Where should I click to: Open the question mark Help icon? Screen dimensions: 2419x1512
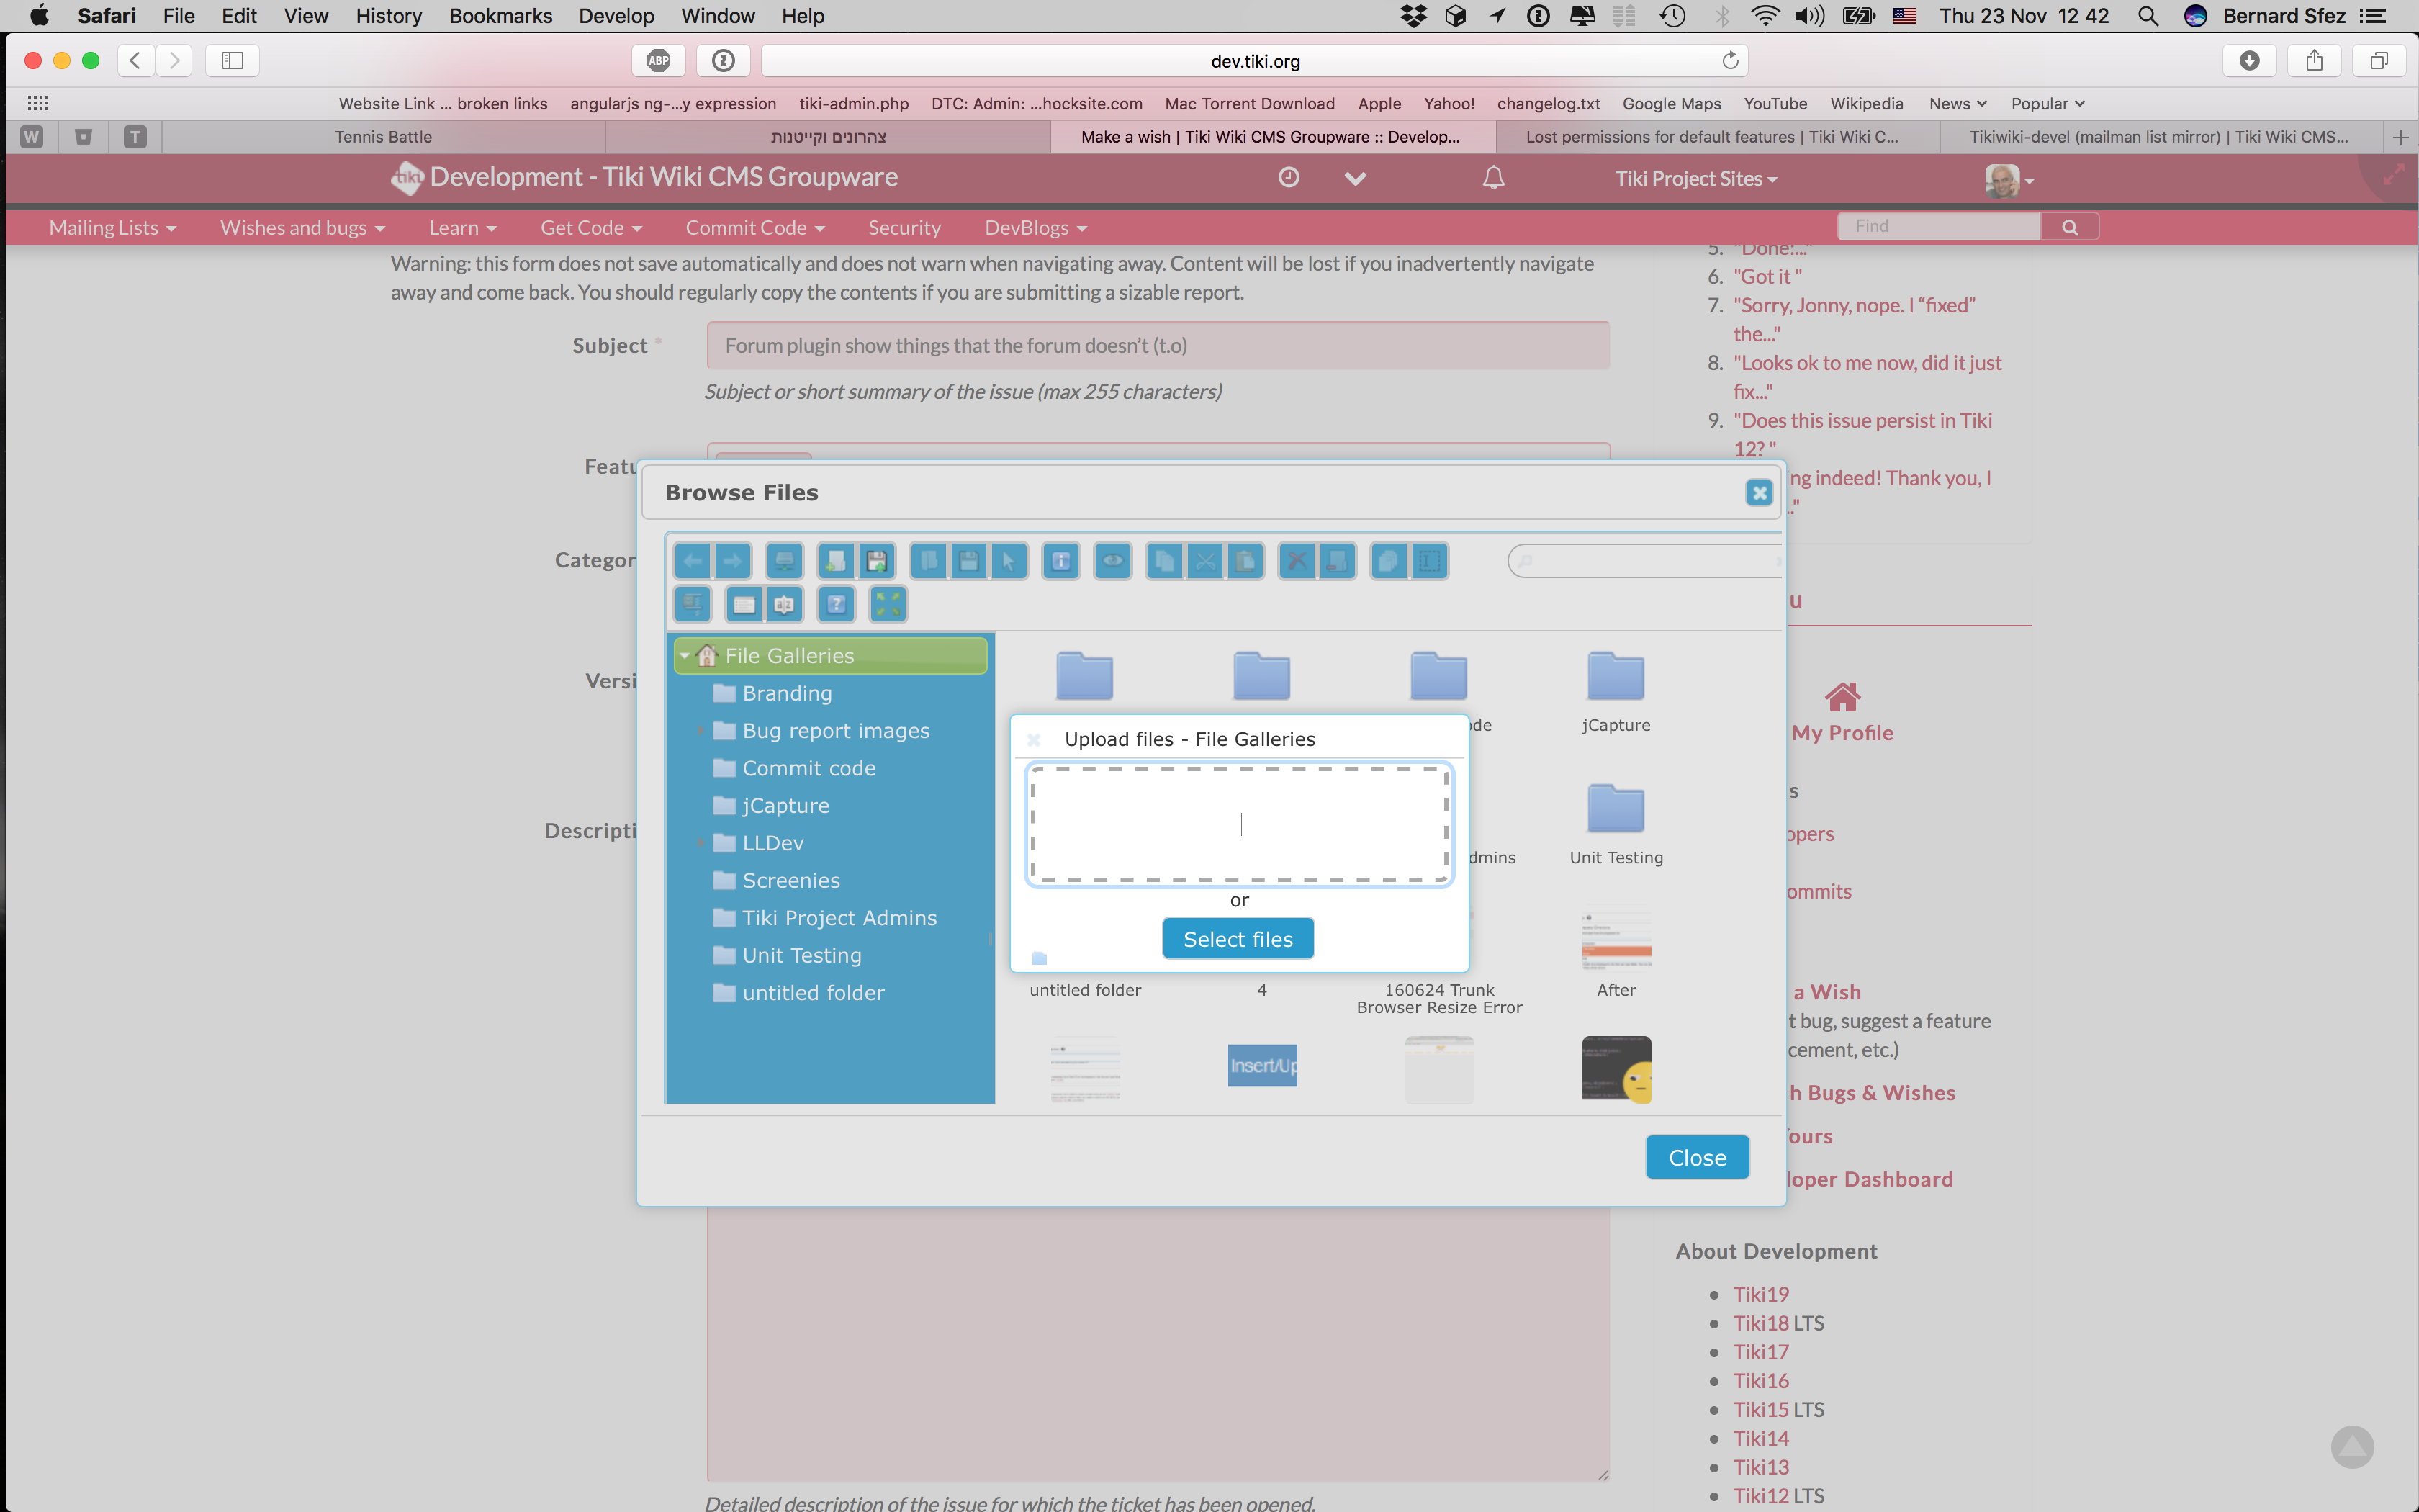[x=837, y=604]
